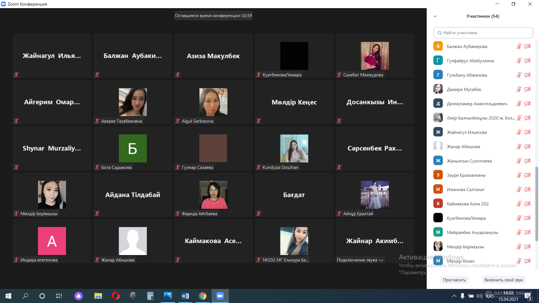Viewport: 539px width, 303px height.
Task: Select Мейрамбек Ануарханулы participant entry
Action: pos(472,233)
